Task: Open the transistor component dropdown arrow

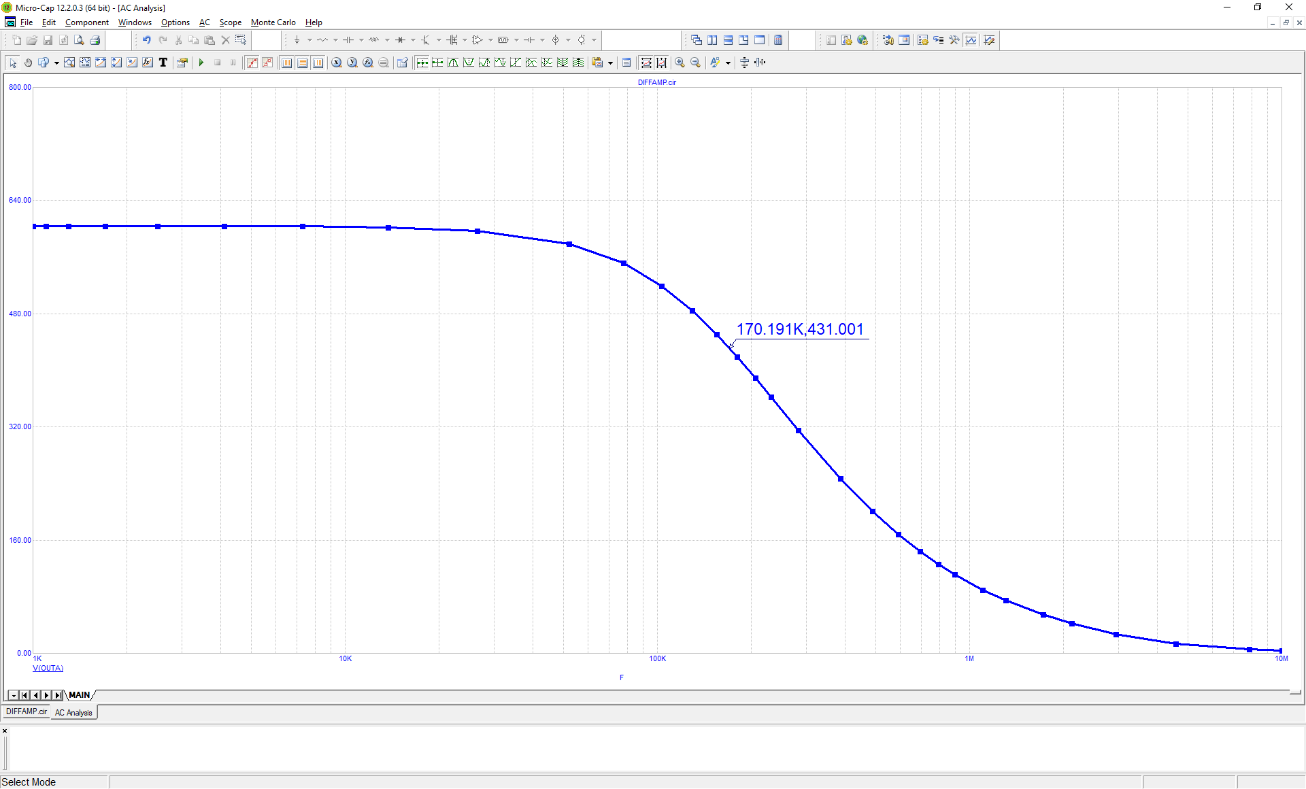Action: (x=439, y=40)
